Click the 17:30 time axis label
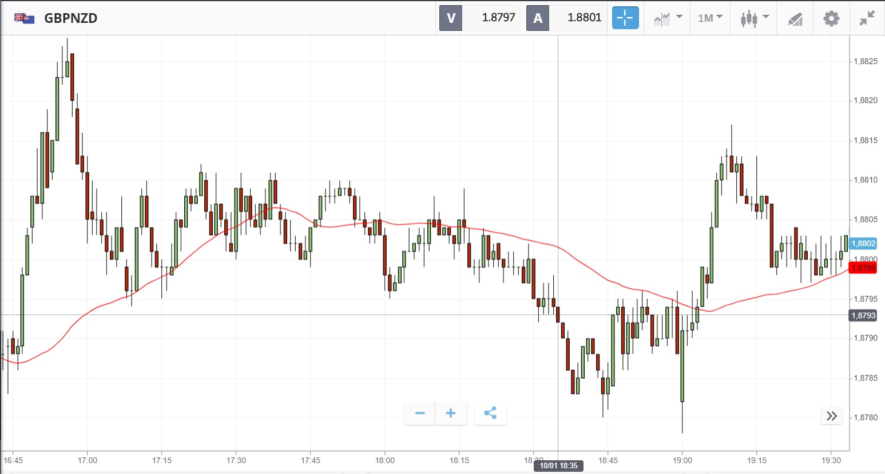Screen dimensions: 885x474 [x=236, y=460]
